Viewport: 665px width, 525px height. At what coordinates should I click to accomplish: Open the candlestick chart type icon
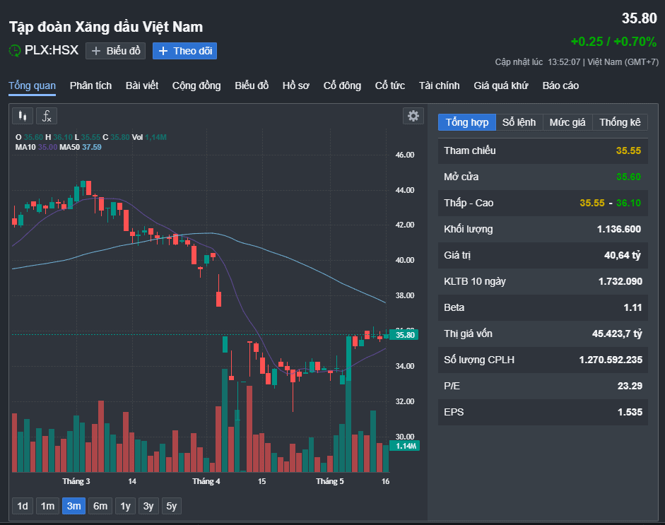tap(23, 116)
